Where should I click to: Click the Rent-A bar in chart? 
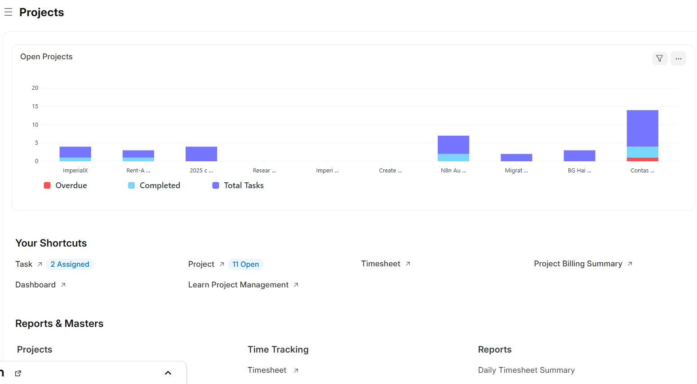pyautogui.click(x=138, y=156)
